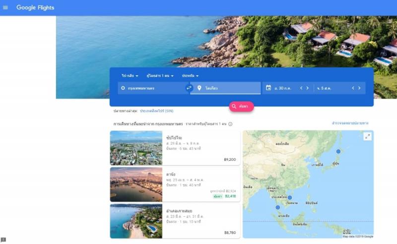
Task: Go to previous departure date
Action: click(x=301, y=88)
